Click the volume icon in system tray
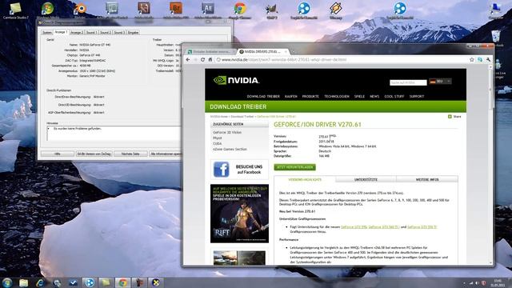The height and width of the screenshot is (288, 512). (478, 282)
